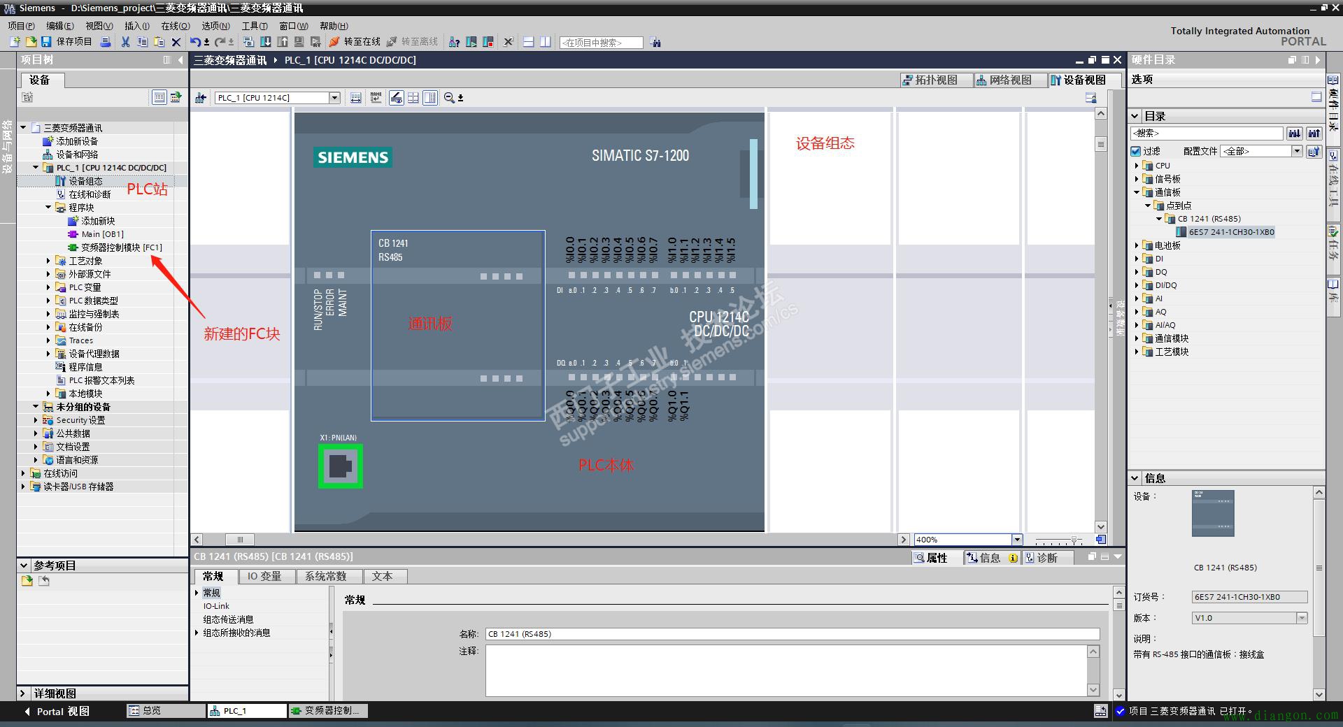This screenshot has width=1343, height=727.
Task: Switch to the 网络视图 tab
Action: click(1004, 80)
